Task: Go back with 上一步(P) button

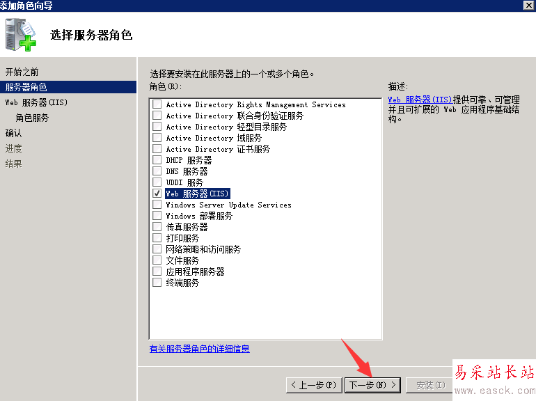Action: pyautogui.click(x=314, y=385)
